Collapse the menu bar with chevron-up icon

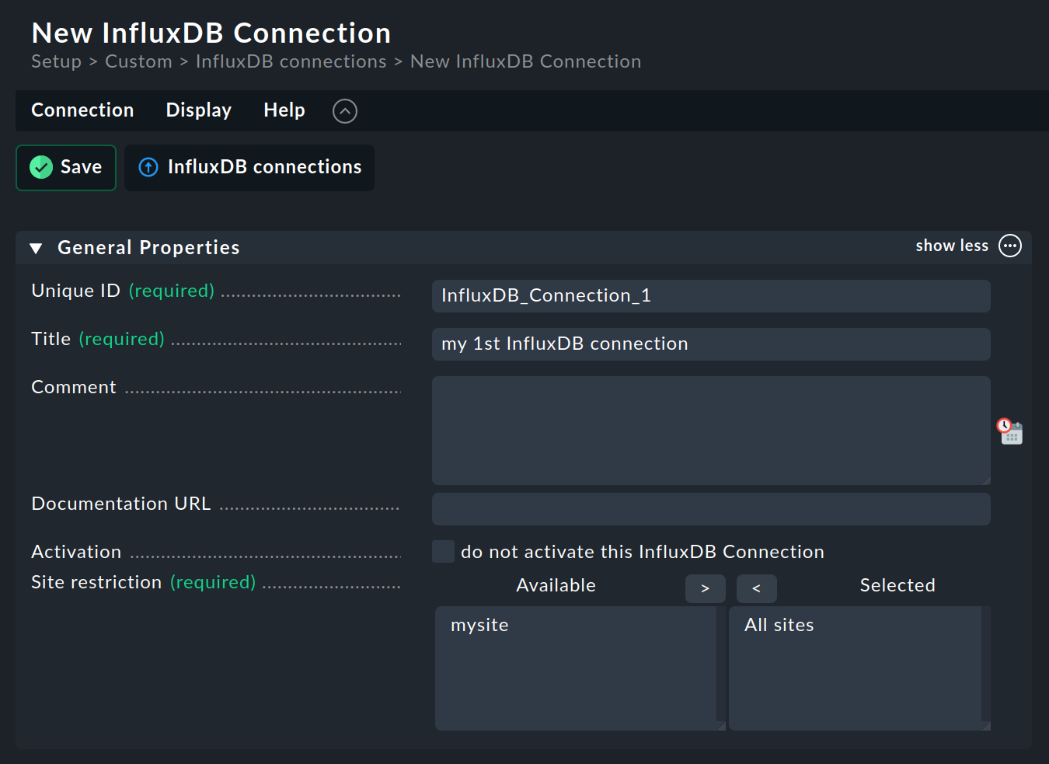pyautogui.click(x=345, y=111)
